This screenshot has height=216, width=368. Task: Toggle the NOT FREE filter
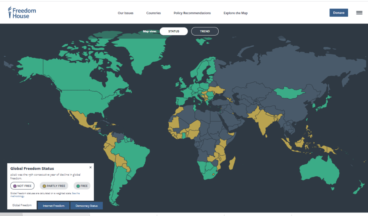(22, 186)
